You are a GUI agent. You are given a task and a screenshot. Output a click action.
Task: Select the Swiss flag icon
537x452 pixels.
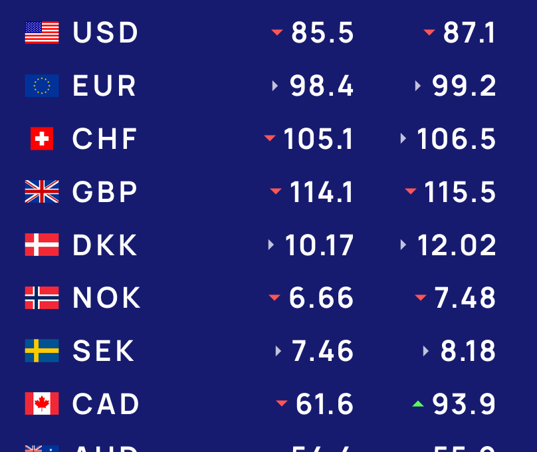(x=42, y=139)
